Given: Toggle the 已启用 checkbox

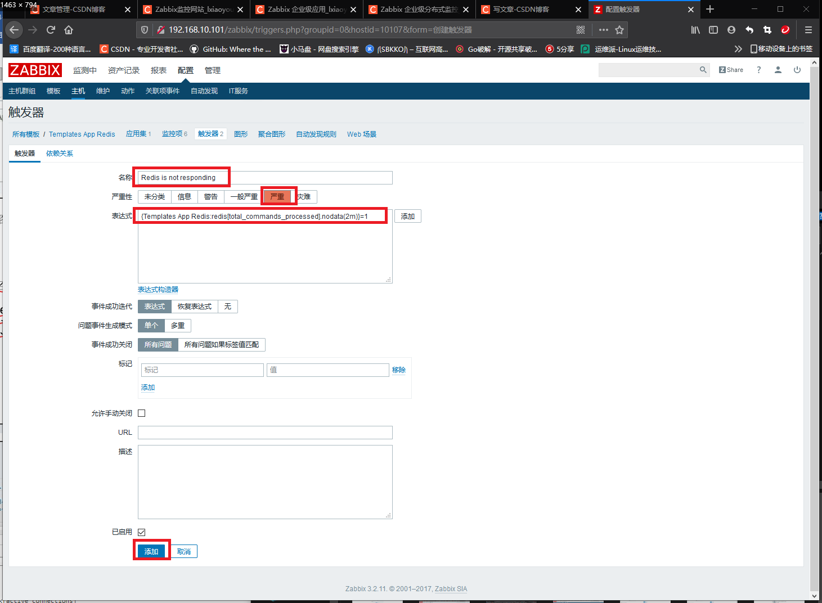Looking at the screenshot, I should point(142,532).
